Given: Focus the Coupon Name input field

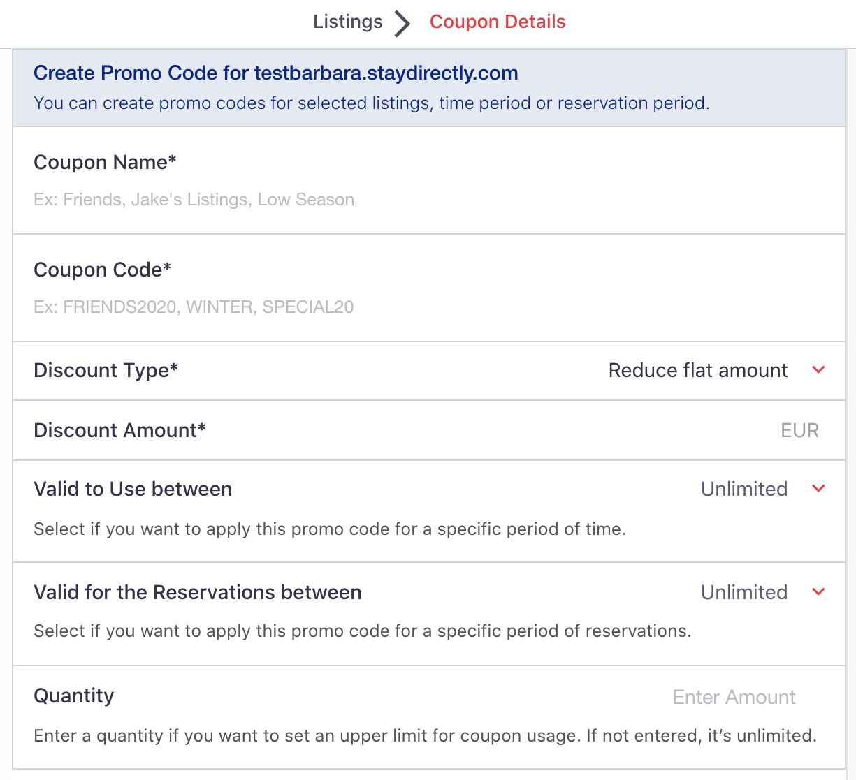Looking at the screenshot, I should [429, 200].
